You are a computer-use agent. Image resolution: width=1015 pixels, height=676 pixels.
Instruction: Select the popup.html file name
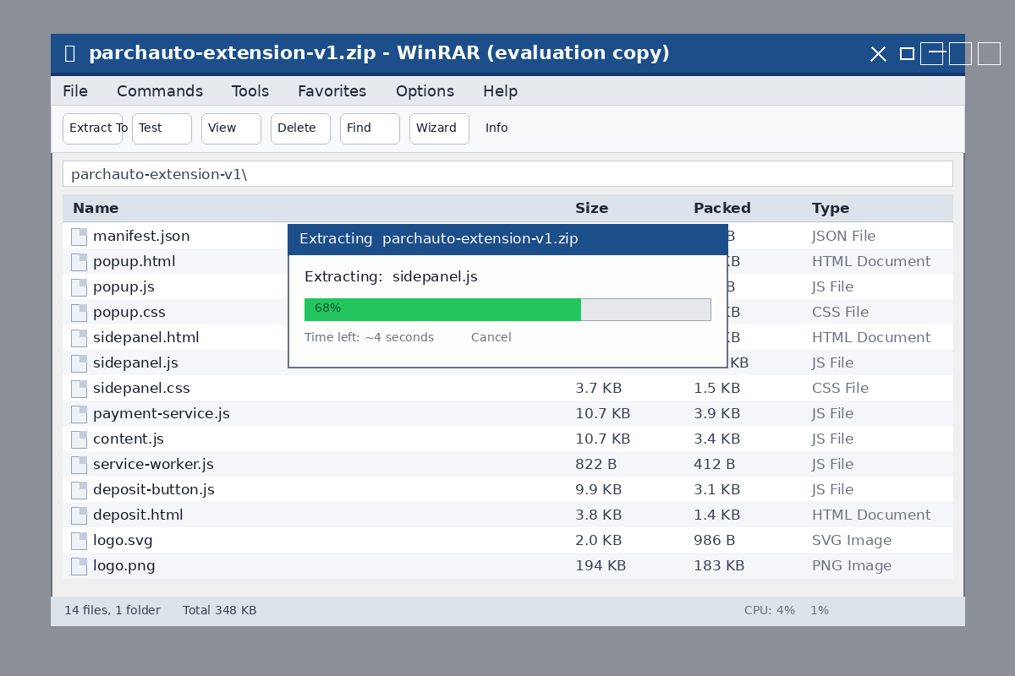click(x=134, y=262)
